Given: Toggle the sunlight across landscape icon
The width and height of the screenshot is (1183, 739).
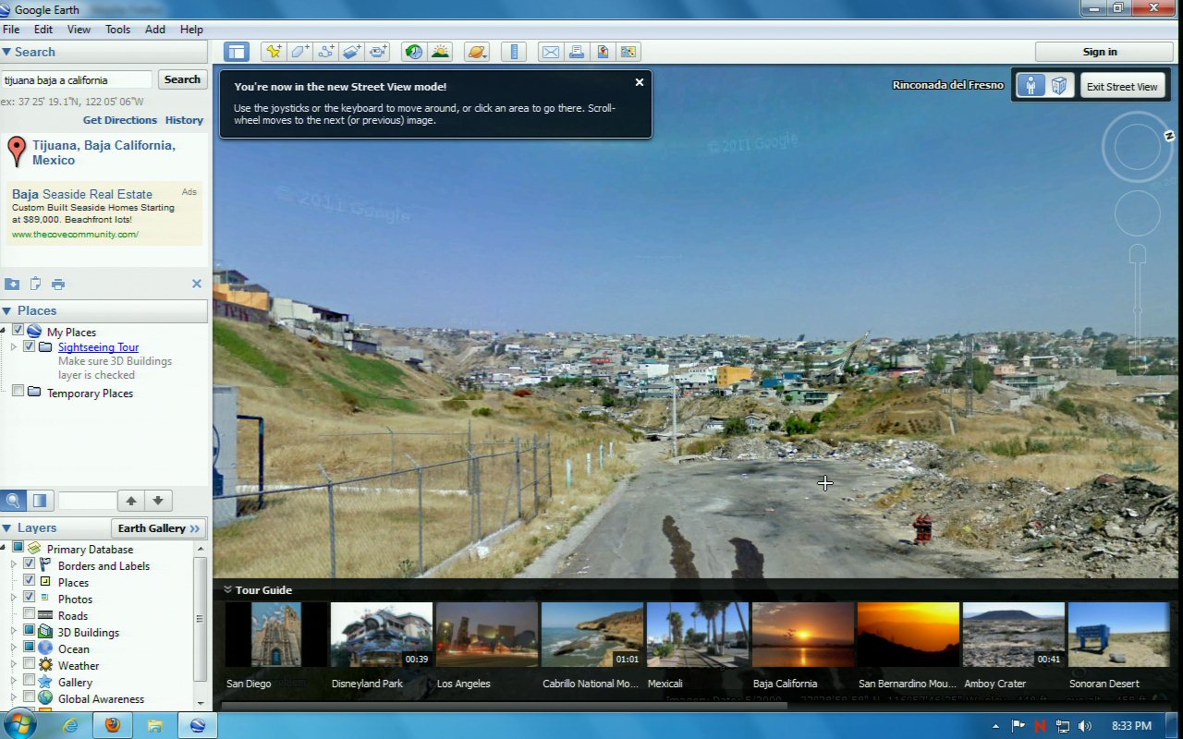Looking at the screenshot, I should point(440,52).
